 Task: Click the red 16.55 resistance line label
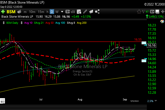tap(138, 39)
